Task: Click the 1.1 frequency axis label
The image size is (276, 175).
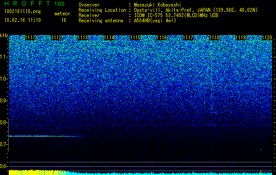Action: 4,57
